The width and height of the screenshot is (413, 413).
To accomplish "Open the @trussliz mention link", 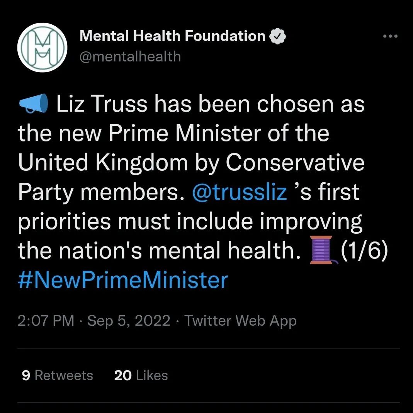I will point(240,192).
